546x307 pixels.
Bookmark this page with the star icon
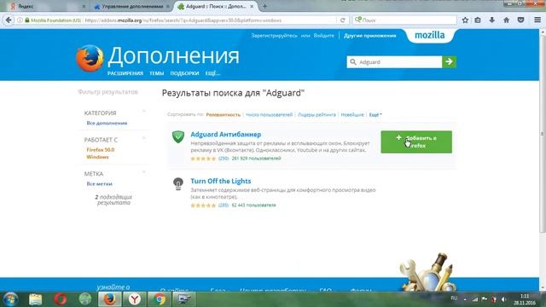[465, 20]
